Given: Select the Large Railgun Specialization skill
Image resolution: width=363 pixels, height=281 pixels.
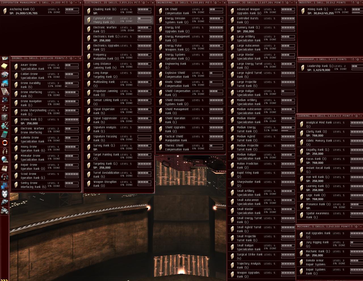Looking at the screenshot, I should (x=263, y=93).
